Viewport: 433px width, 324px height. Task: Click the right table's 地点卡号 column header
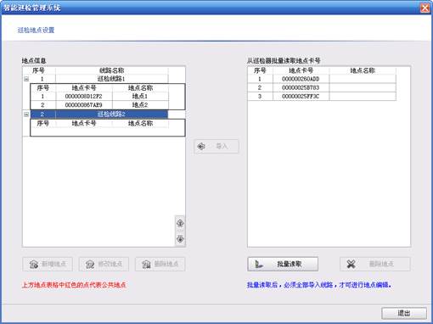(301, 70)
